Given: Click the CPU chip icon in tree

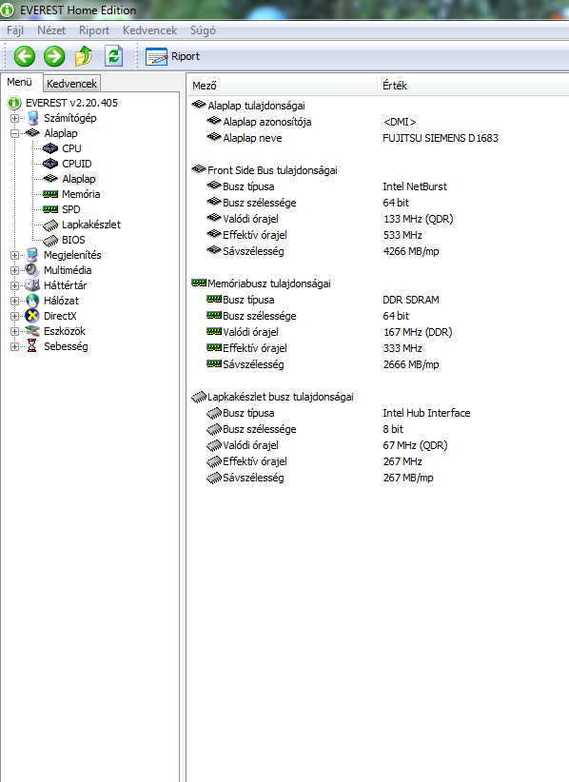Looking at the screenshot, I should pos(50,148).
